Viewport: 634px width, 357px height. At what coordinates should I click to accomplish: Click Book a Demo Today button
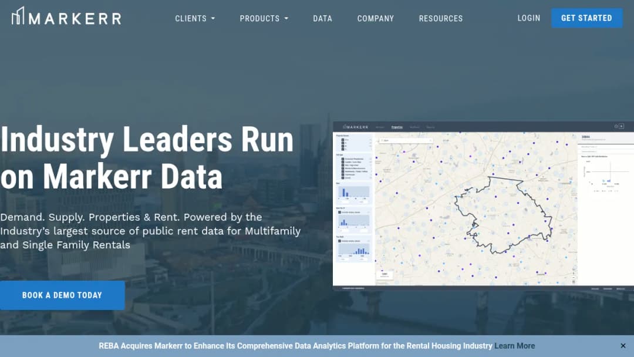tap(62, 295)
